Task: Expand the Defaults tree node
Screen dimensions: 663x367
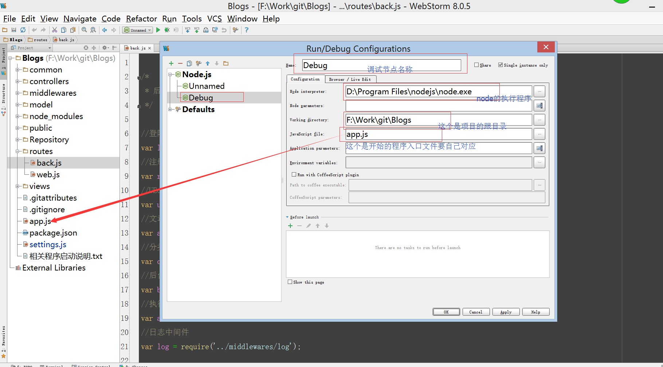Action: coord(170,110)
